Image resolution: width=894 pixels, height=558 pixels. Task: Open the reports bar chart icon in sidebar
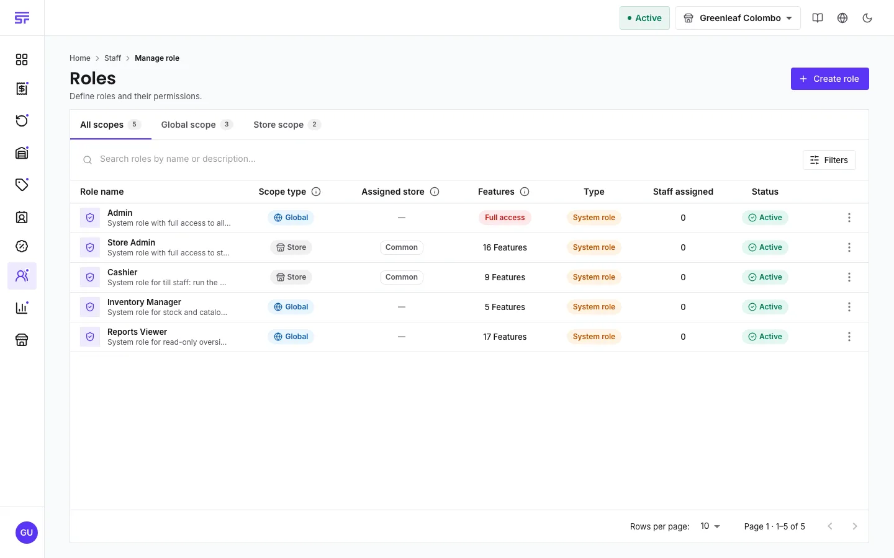(22, 308)
